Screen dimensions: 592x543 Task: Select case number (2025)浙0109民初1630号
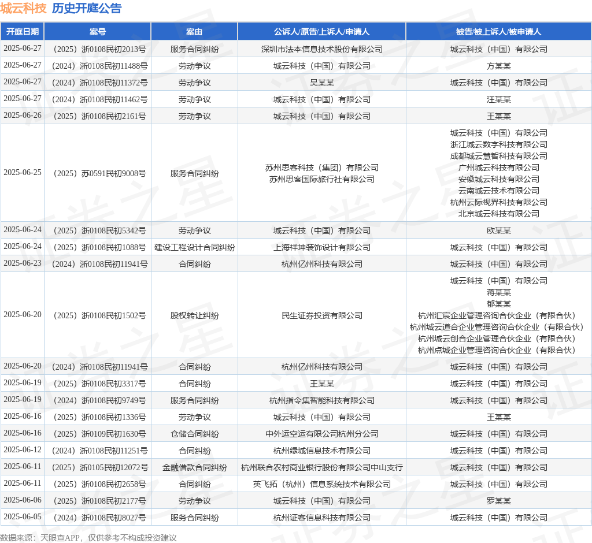pyautogui.click(x=97, y=434)
